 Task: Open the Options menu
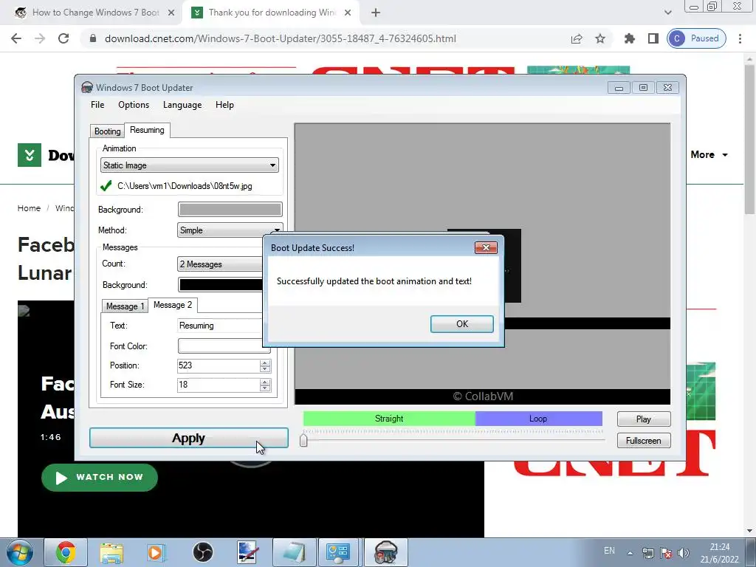pos(134,105)
